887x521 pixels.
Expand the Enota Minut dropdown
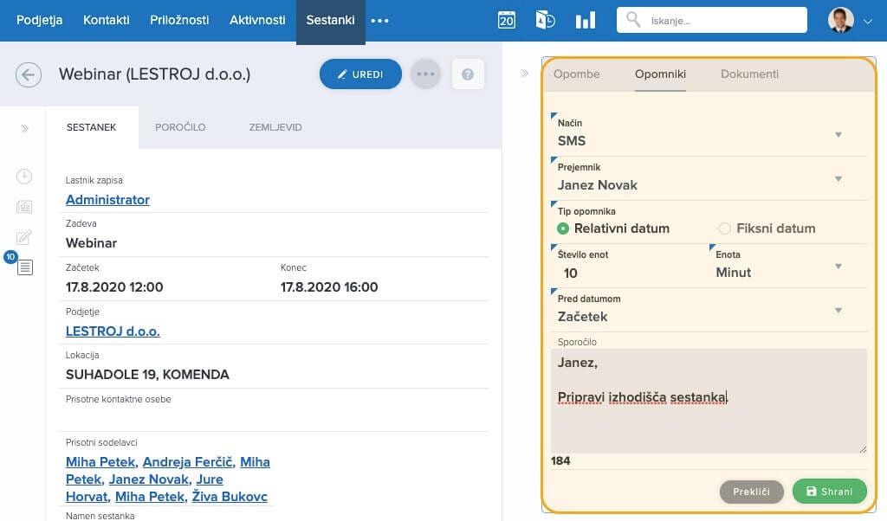[838, 267]
